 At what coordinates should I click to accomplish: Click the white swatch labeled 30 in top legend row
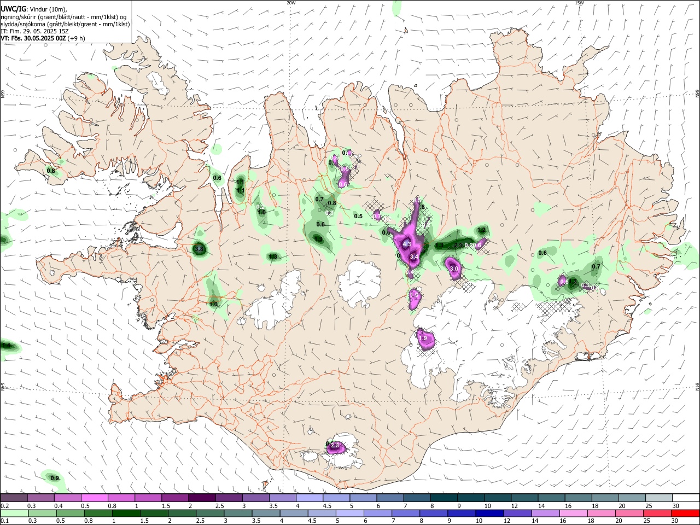[686, 498]
